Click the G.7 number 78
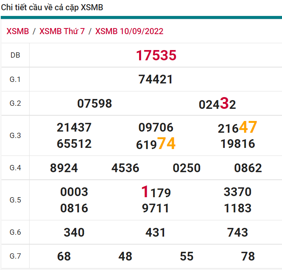Viewport: 282px width, 270px height. 248,256
